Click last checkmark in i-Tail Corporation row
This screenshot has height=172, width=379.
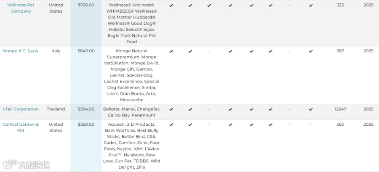coord(311,109)
